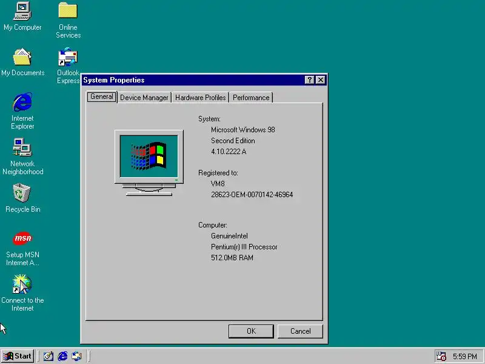Confirm with the OK button

click(251, 331)
